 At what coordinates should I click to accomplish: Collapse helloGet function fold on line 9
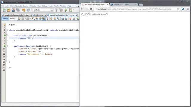point(7,46)
